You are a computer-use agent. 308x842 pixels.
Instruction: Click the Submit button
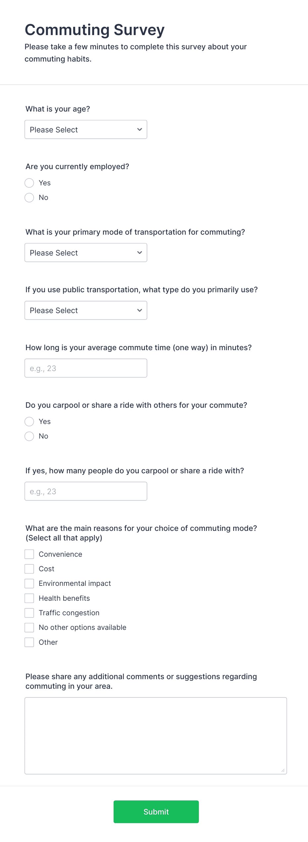click(x=156, y=812)
